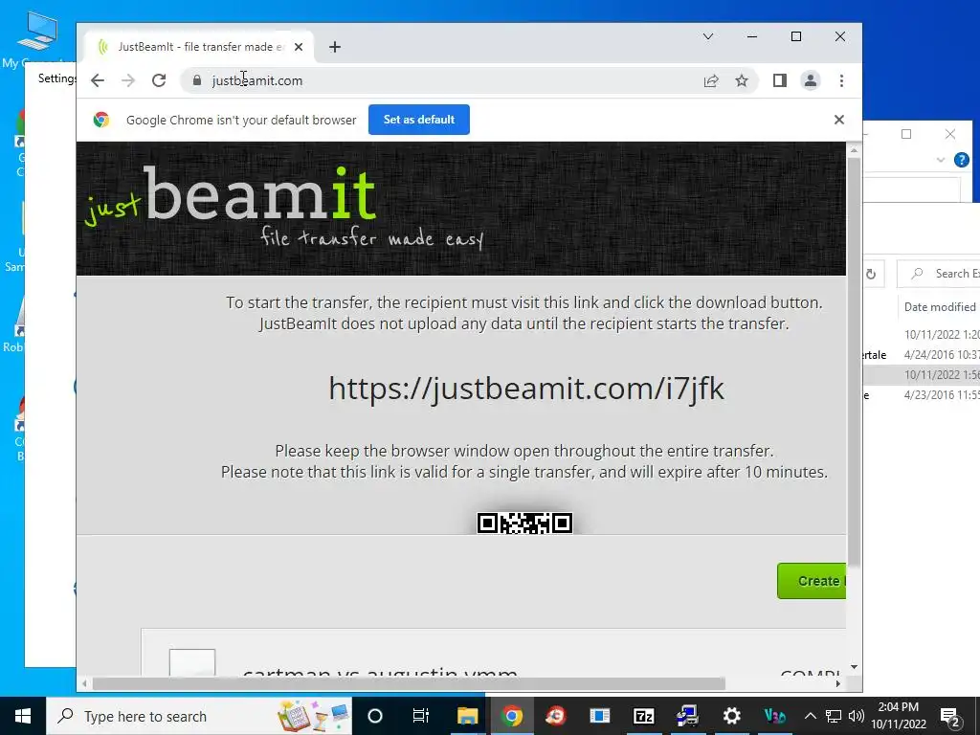Image resolution: width=980 pixels, height=735 pixels.
Task: Click the taskbar search box
Action: (199, 716)
